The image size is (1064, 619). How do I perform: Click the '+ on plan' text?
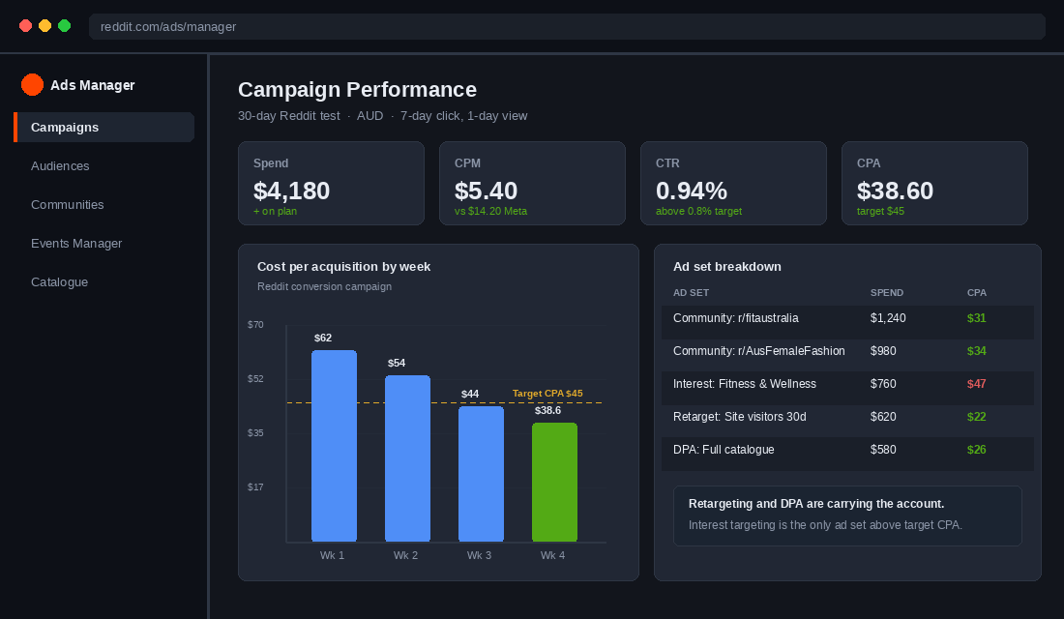275,211
